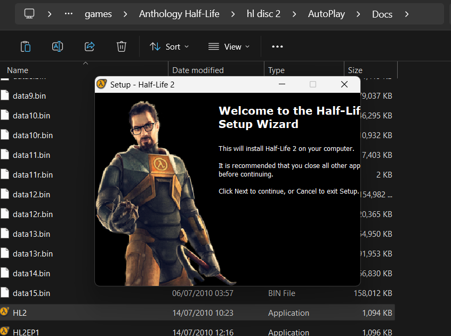Viewport: 451px width, 336px height.
Task: Click the HL2 application lambda icon
Action: [4, 312]
